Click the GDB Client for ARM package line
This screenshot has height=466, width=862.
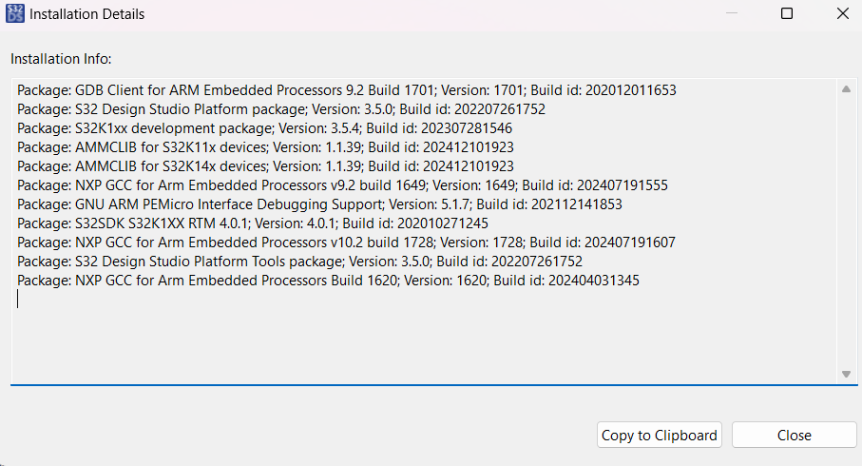coord(346,90)
